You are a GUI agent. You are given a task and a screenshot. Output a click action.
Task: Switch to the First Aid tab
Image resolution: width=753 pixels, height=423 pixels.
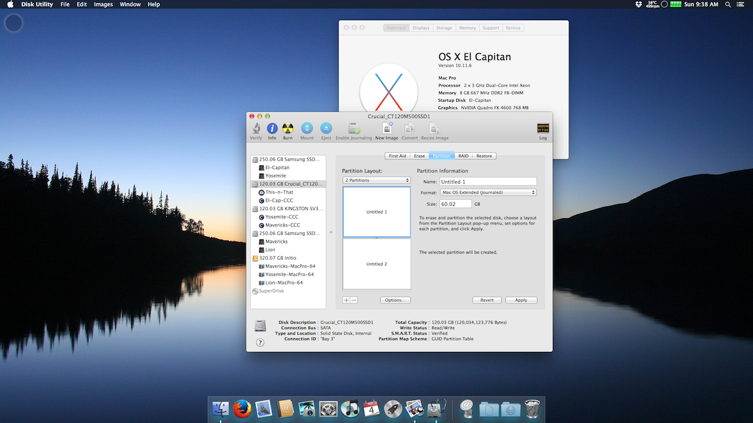point(397,156)
